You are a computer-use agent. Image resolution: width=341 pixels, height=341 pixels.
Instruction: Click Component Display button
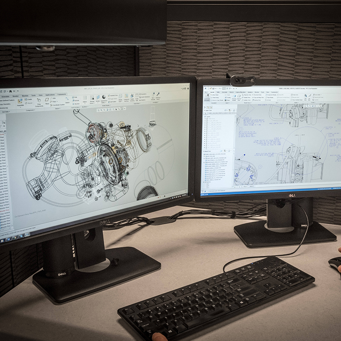click(x=271, y=95)
